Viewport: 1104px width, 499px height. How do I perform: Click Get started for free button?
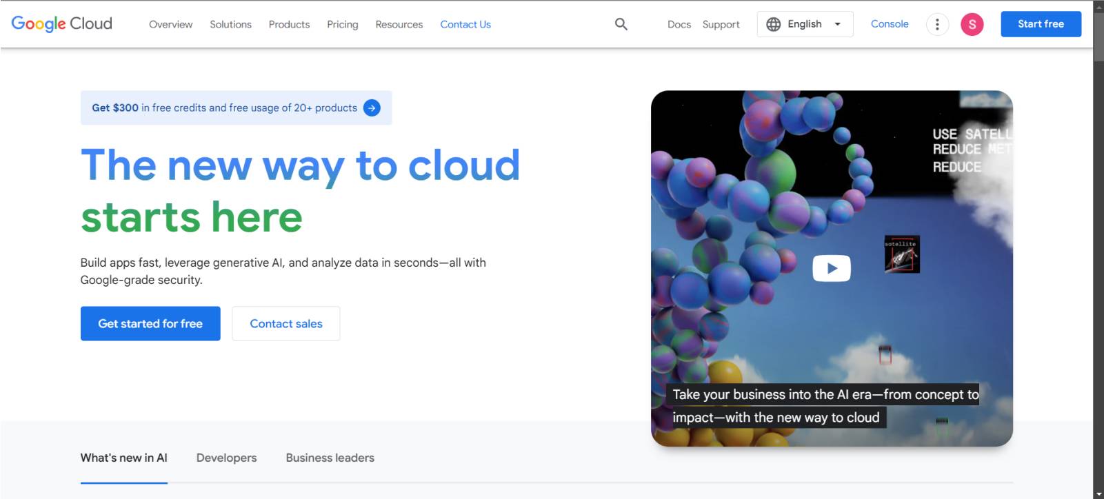point(150,323)
